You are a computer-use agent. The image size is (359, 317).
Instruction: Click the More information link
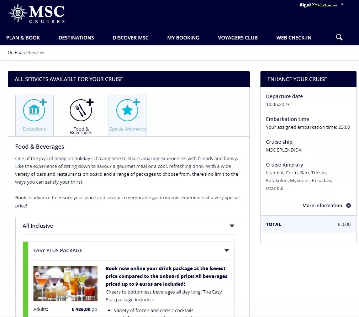tap(322, 206)
